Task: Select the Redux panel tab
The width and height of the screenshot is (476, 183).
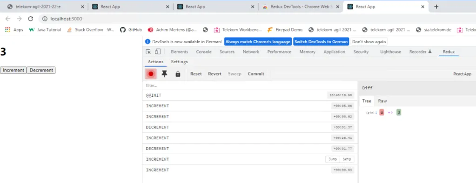Action: 449,52
